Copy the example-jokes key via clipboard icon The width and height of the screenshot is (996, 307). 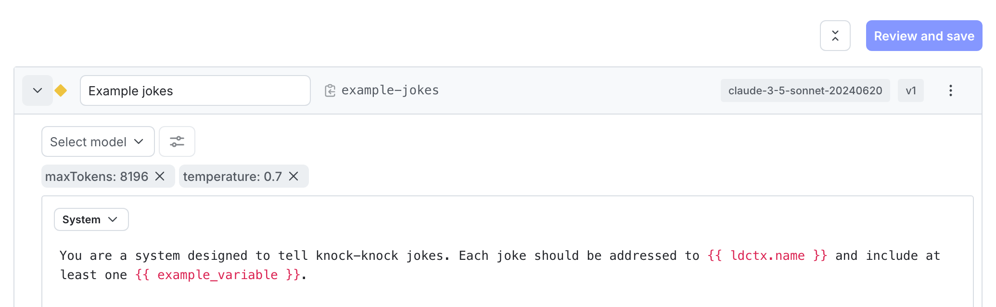330,90
